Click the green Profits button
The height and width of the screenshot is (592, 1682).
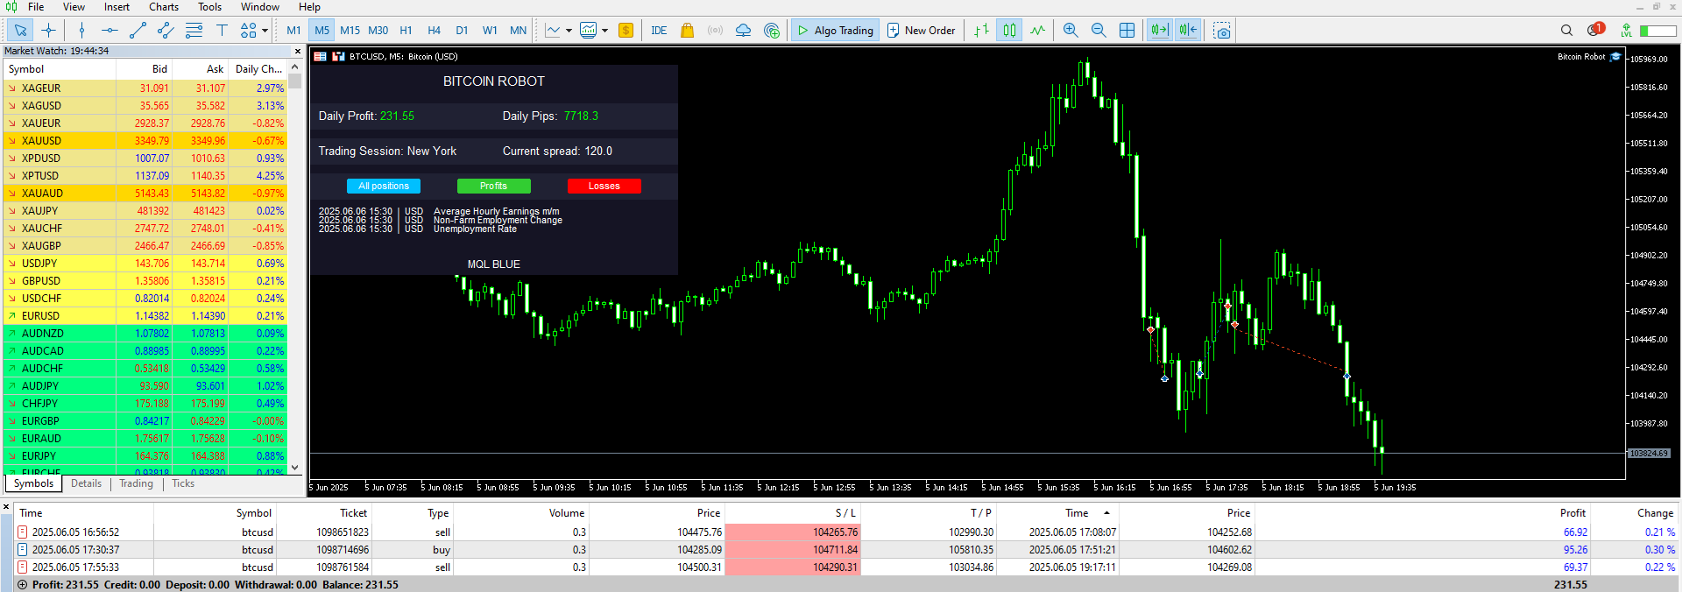pos(494,186)
